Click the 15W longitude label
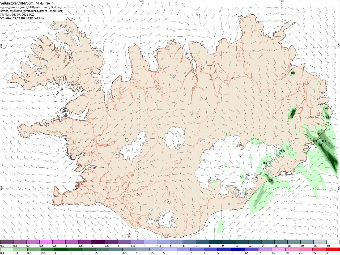The height and width of the screenshot is (255, 340). 281,1
